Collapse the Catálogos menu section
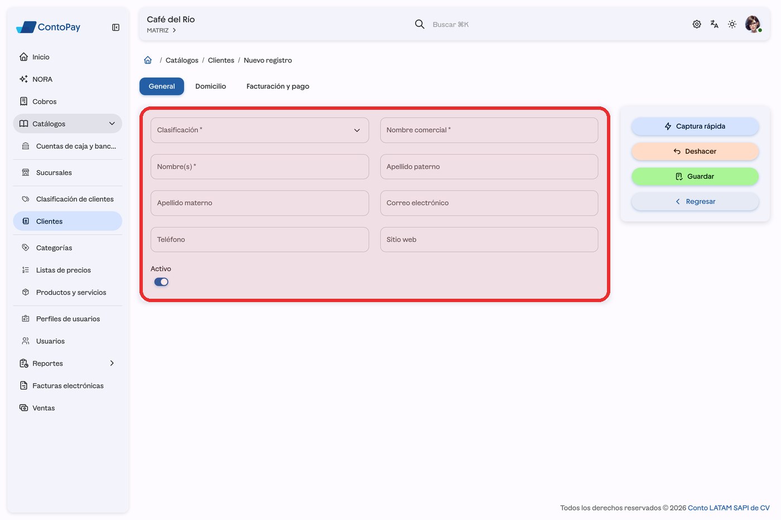 pyautogui.click(x=68, y=124)
